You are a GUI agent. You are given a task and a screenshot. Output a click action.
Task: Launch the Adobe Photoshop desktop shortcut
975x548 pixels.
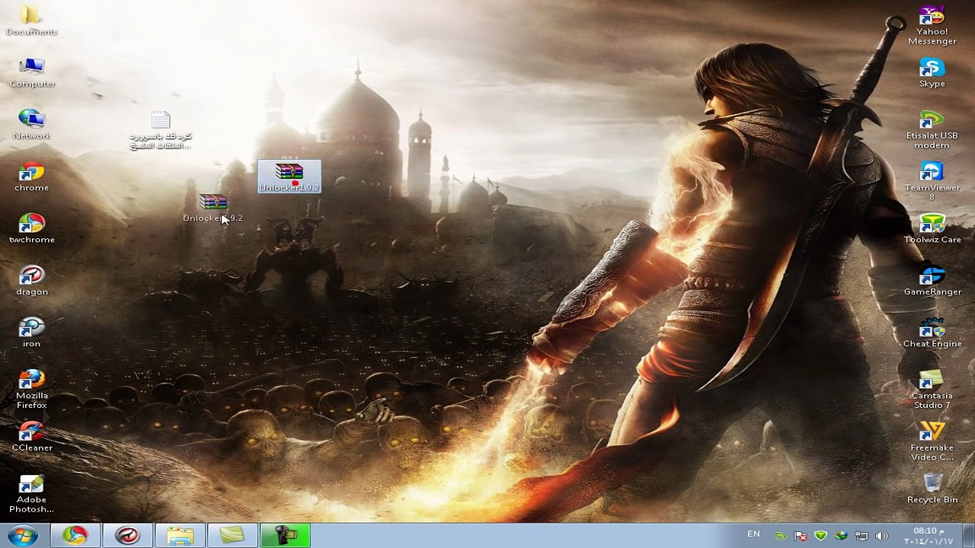click(31, 494)
